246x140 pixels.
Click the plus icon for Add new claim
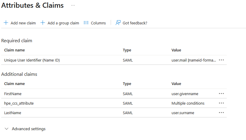coord(6,23)
